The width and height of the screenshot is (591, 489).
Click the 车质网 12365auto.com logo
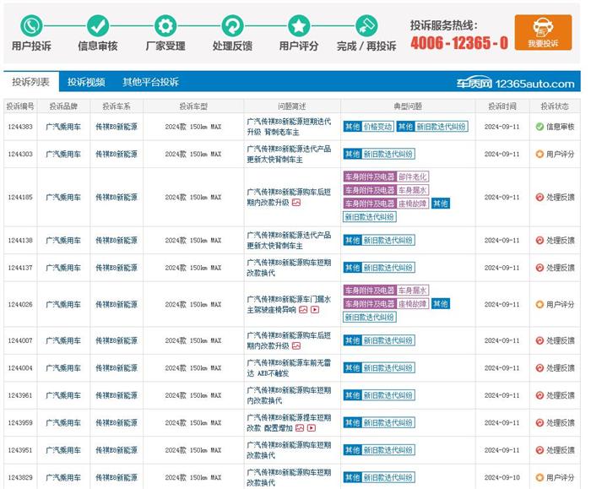pos(515,84)
